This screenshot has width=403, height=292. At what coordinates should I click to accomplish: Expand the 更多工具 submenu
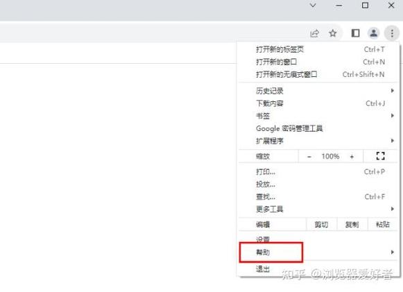point(318,209)
